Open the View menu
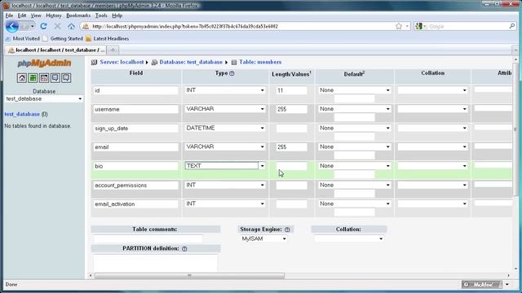The height and width of the screenshot is (293, 522). click(36, 15)
